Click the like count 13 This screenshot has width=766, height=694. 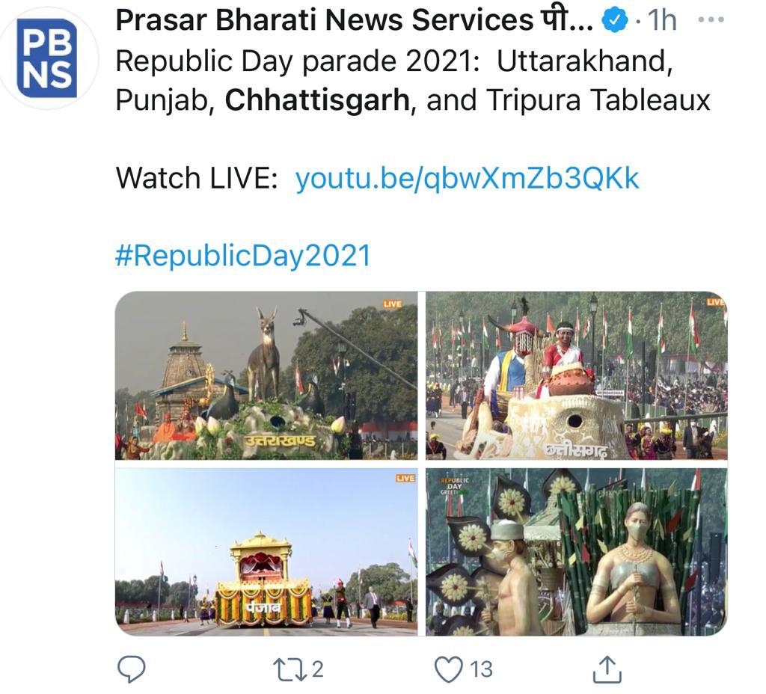point(481,669)
